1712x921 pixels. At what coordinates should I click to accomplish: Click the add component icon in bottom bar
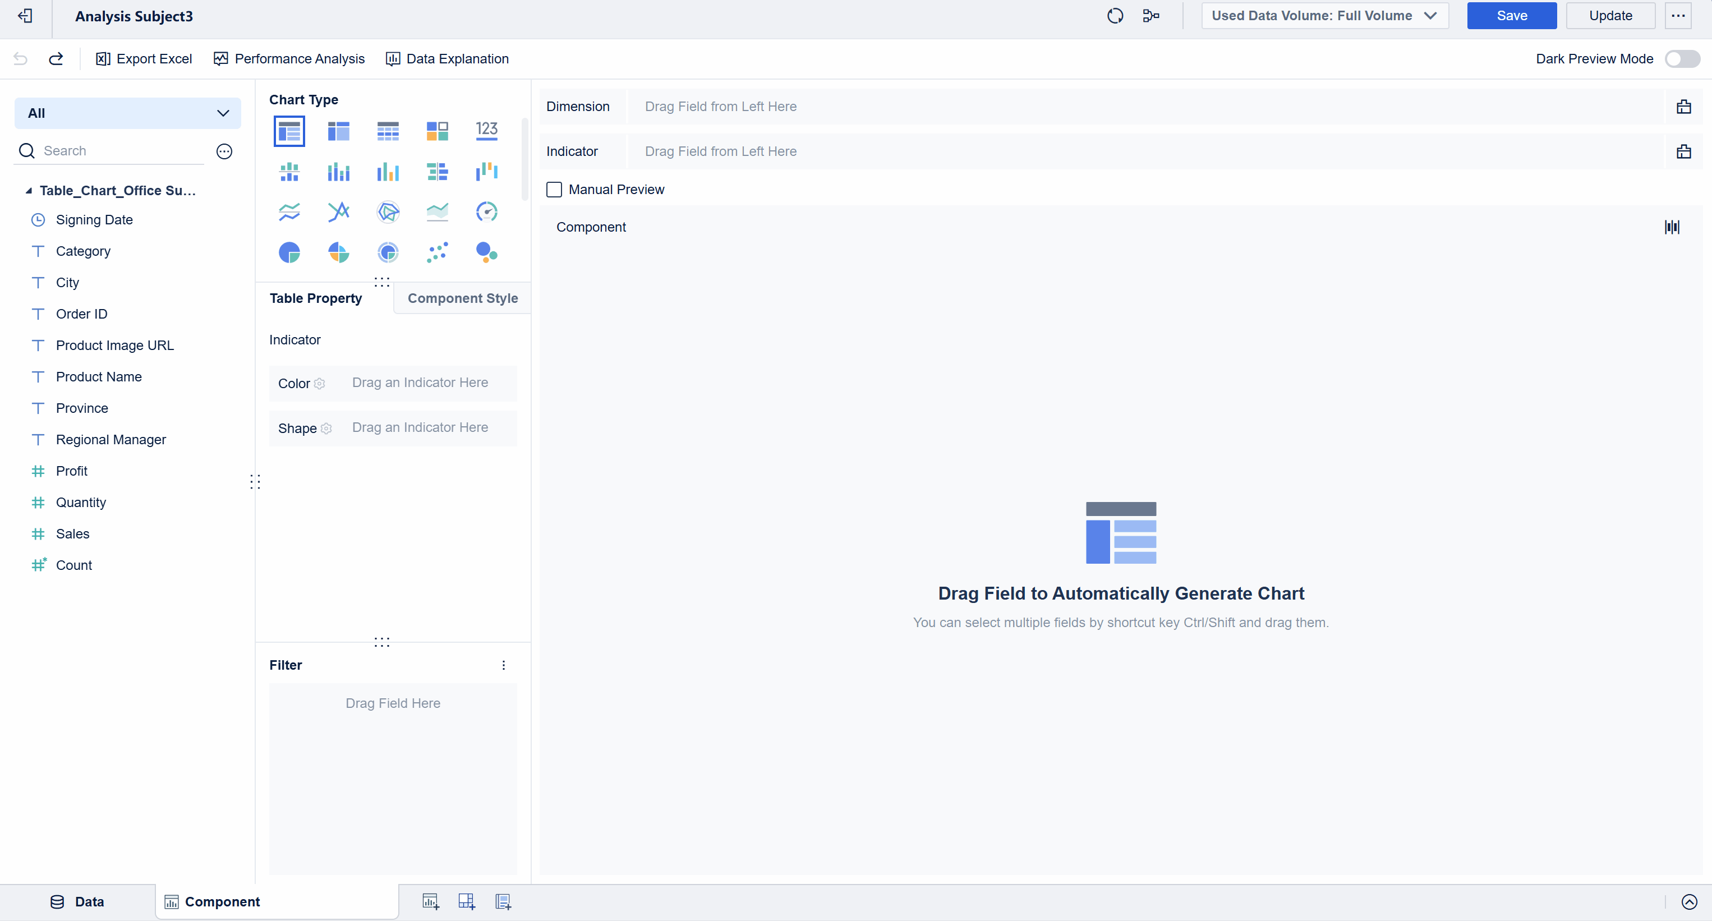[431, 902]
